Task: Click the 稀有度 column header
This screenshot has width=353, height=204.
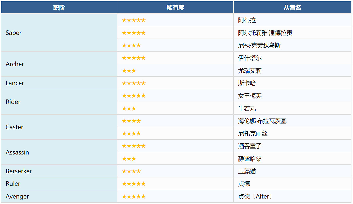Action: tap(175, 8)
